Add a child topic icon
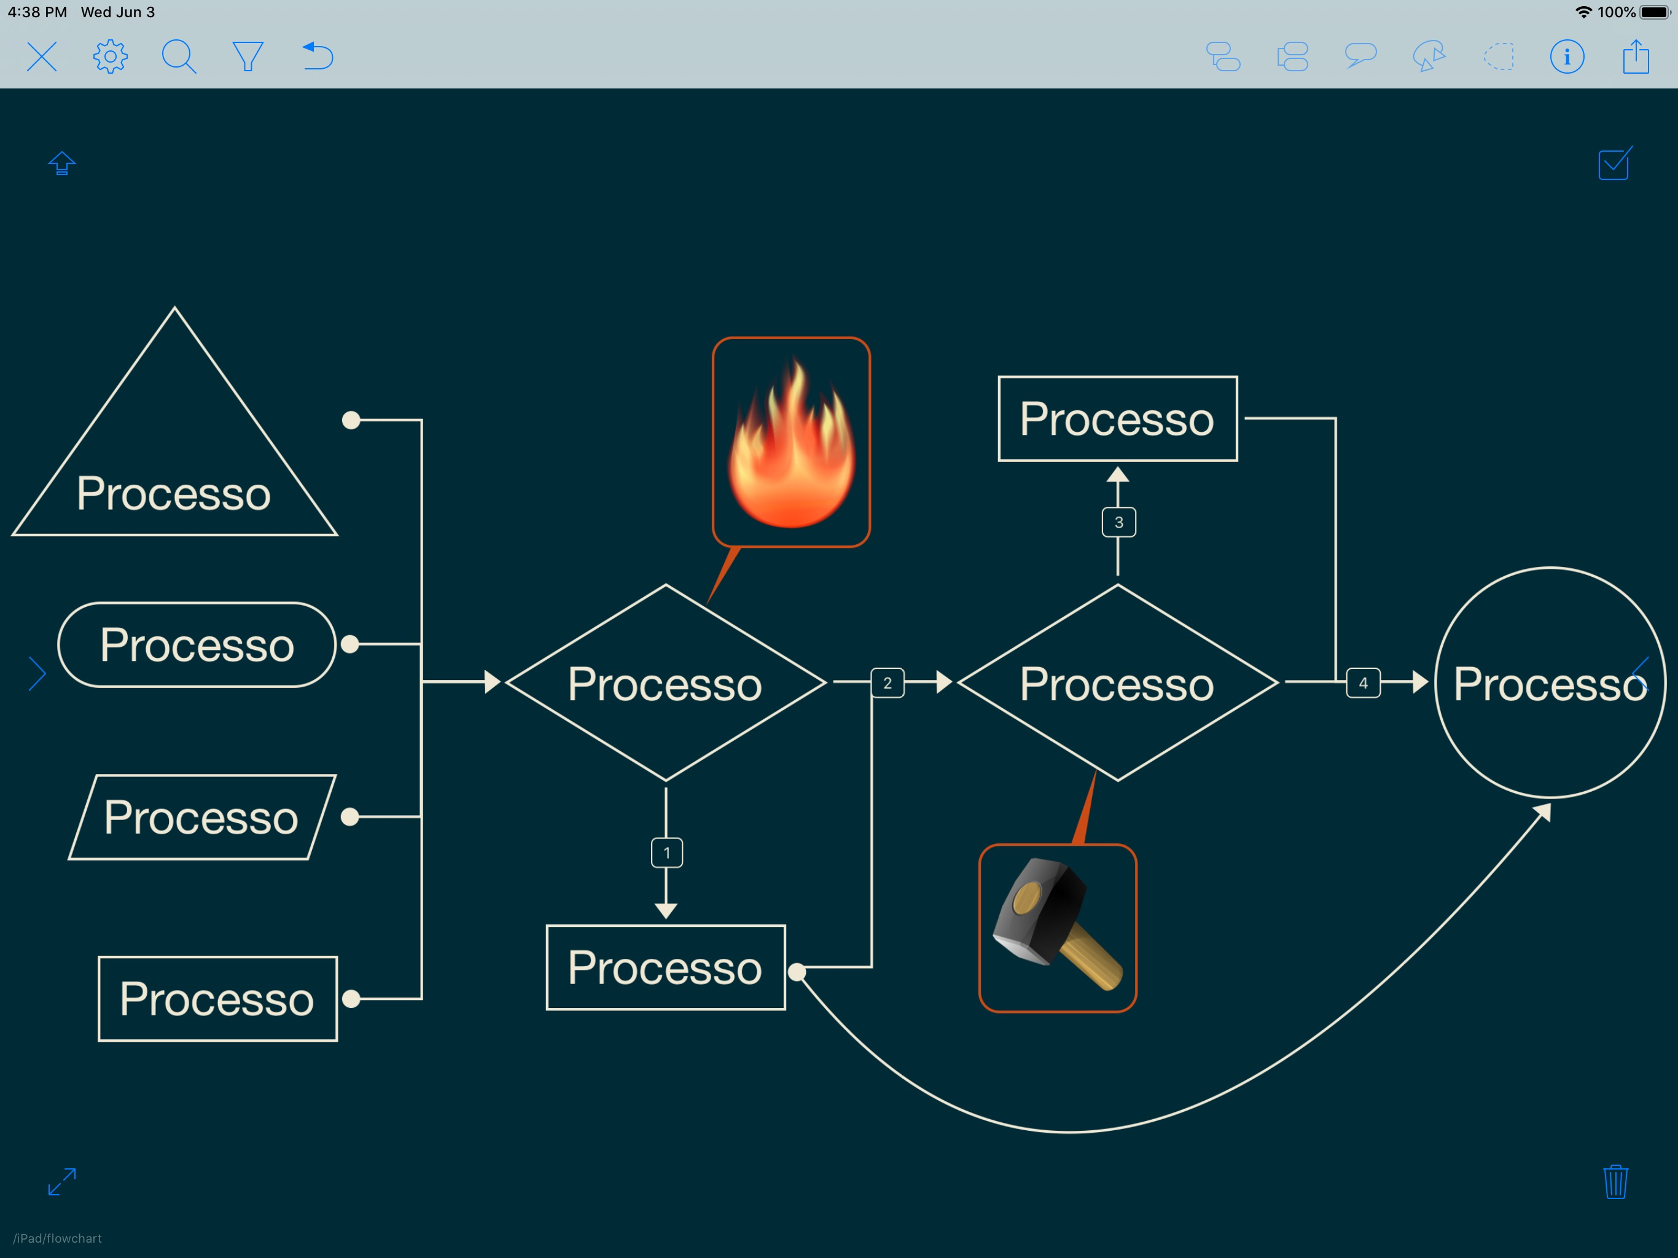Viewport: 1678px width, 1258px height. coord(1223,57)
